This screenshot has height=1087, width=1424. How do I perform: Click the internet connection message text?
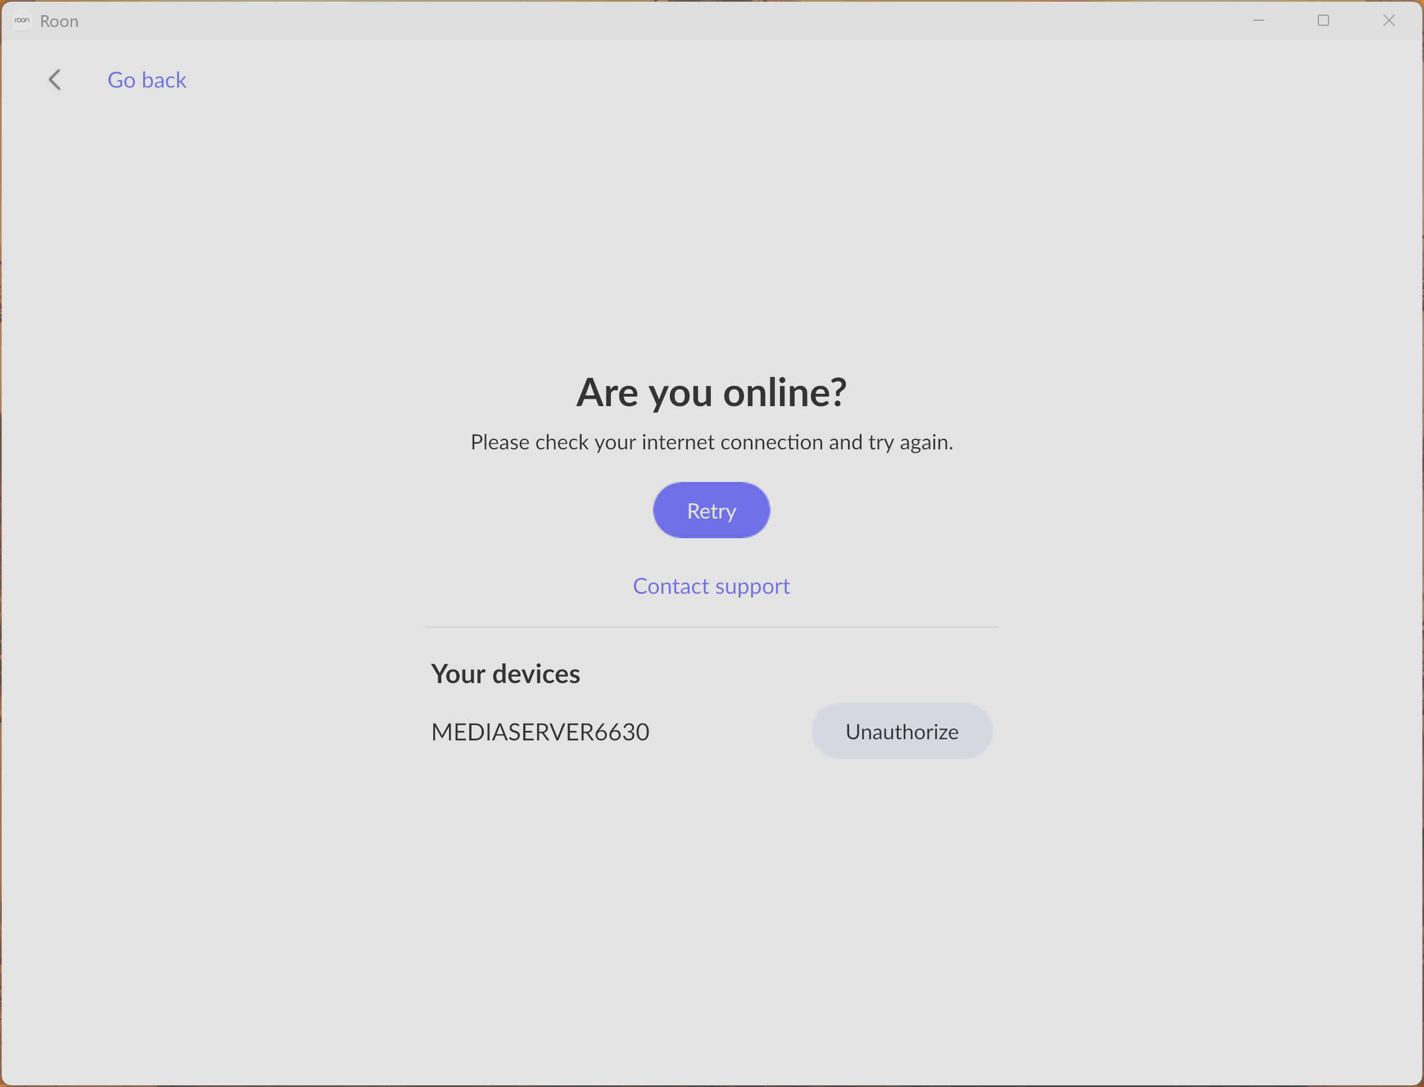click(x=711, y=443)
